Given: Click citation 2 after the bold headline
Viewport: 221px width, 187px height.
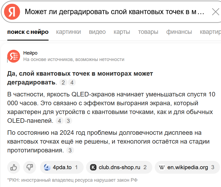Looking at the screenshot, I should point(63,83).
